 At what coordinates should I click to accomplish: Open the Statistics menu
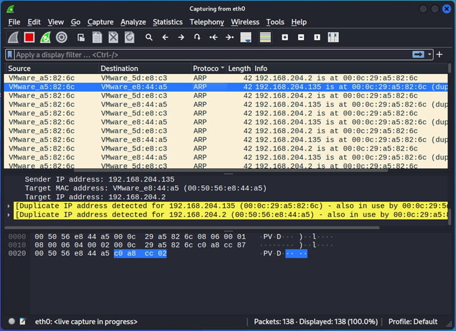[167, 22]
